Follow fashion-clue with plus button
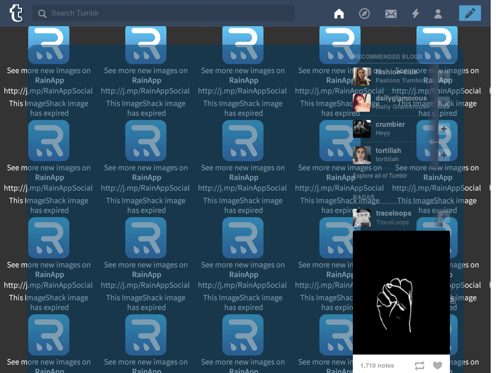The height and width of the screenshot is (373, 497). pyautogui.click(x=444, y=76)
